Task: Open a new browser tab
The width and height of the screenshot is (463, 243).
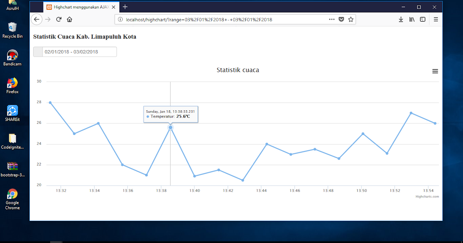Action: coord(125,7)
